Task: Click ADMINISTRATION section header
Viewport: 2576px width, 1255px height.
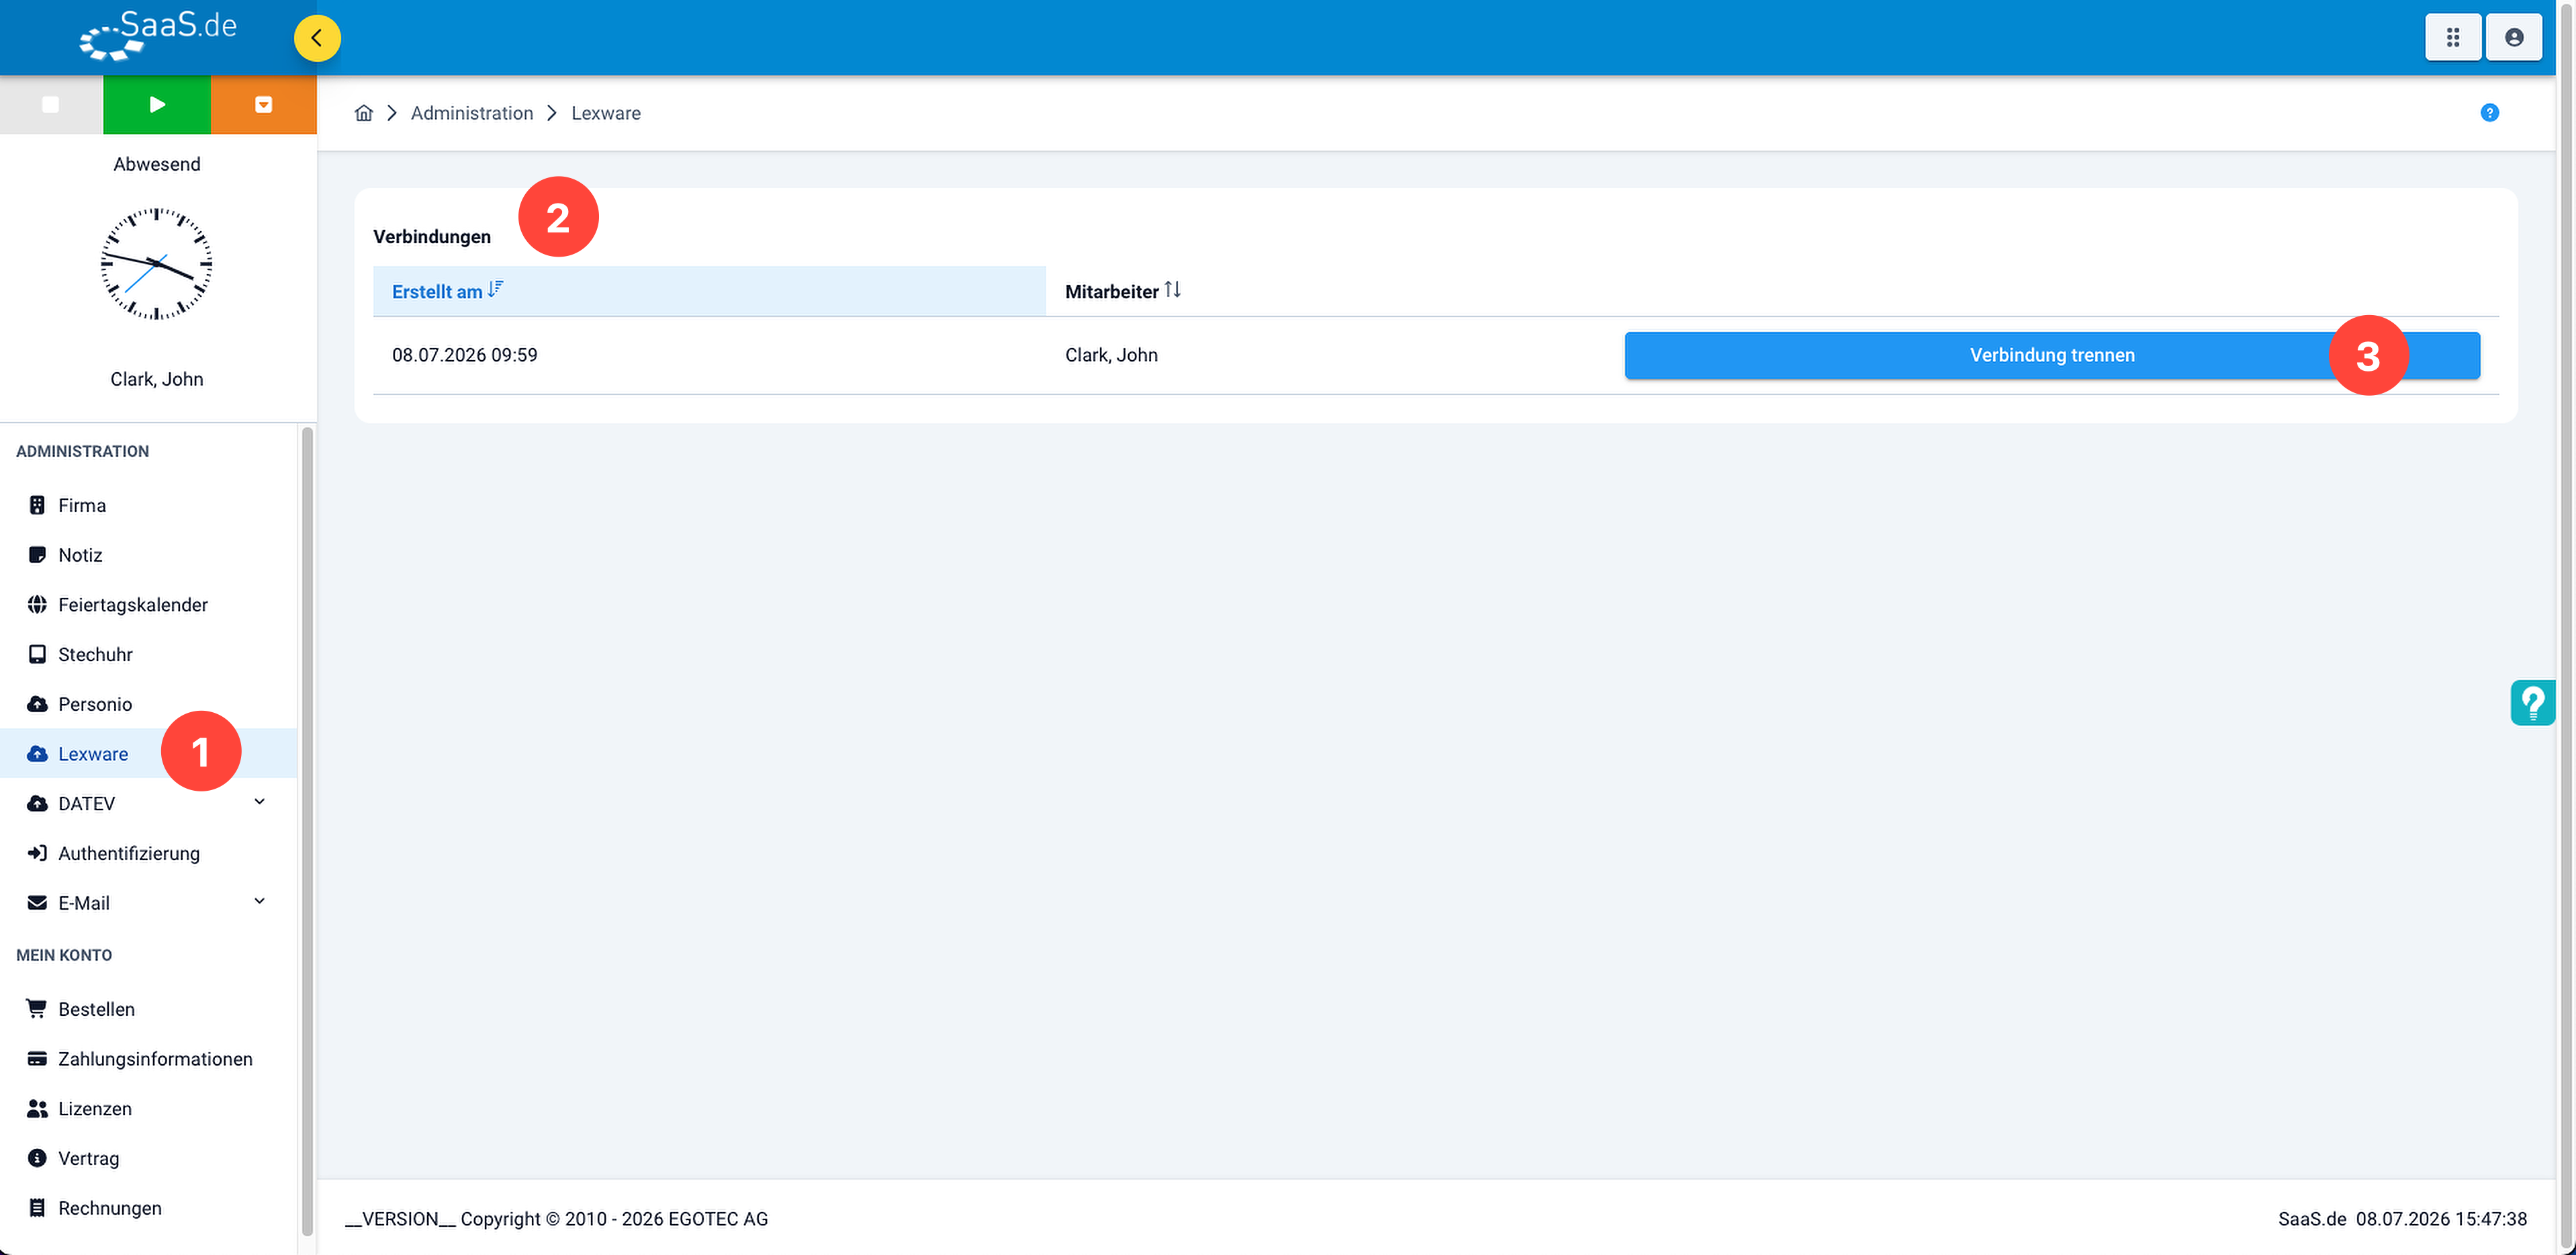Action: click(83, 451)
